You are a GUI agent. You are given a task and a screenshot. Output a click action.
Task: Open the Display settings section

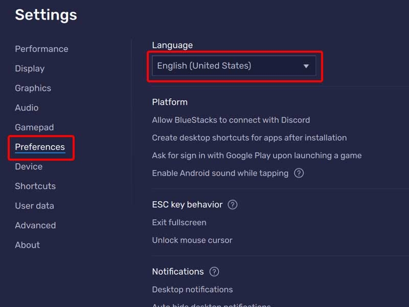(x=29, y=69)
